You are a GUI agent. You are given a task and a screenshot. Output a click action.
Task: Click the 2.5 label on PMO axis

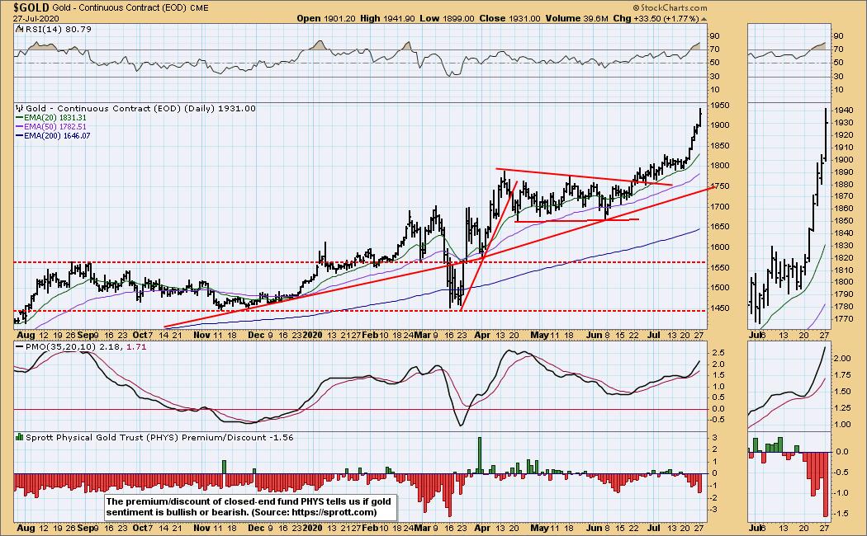click(x=718, y=353)
